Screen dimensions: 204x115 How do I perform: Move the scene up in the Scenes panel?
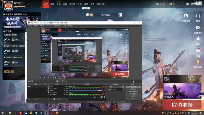35,99
